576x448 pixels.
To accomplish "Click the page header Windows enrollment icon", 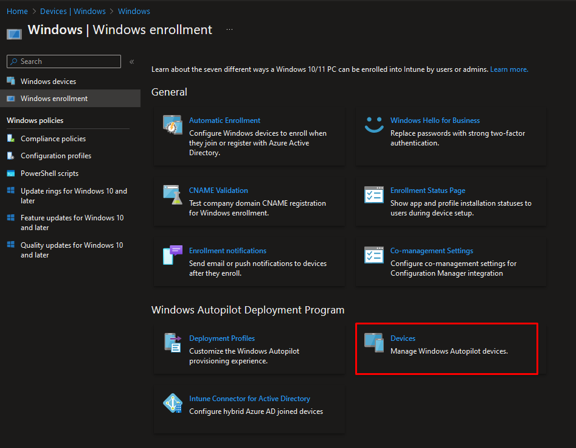I will 15,34.
